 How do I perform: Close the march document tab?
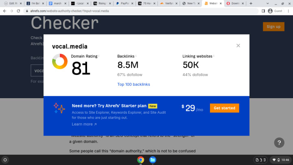click(x=66, y=3)
